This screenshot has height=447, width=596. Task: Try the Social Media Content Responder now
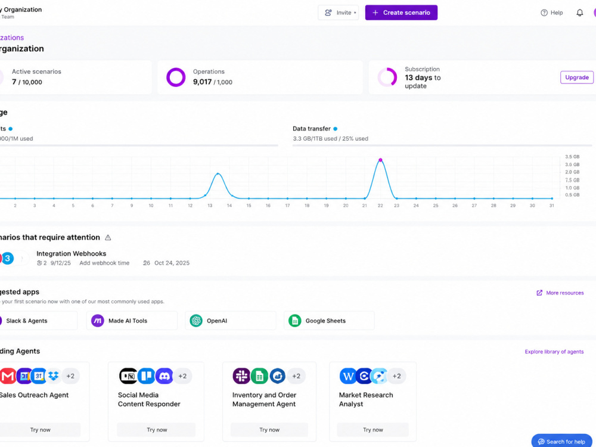157,430
